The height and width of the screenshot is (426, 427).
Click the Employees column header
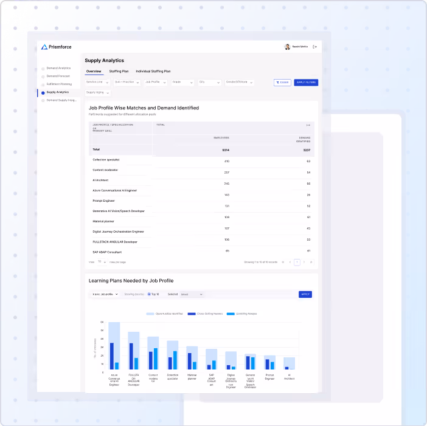pyautogui.click(x=221, y=138)
